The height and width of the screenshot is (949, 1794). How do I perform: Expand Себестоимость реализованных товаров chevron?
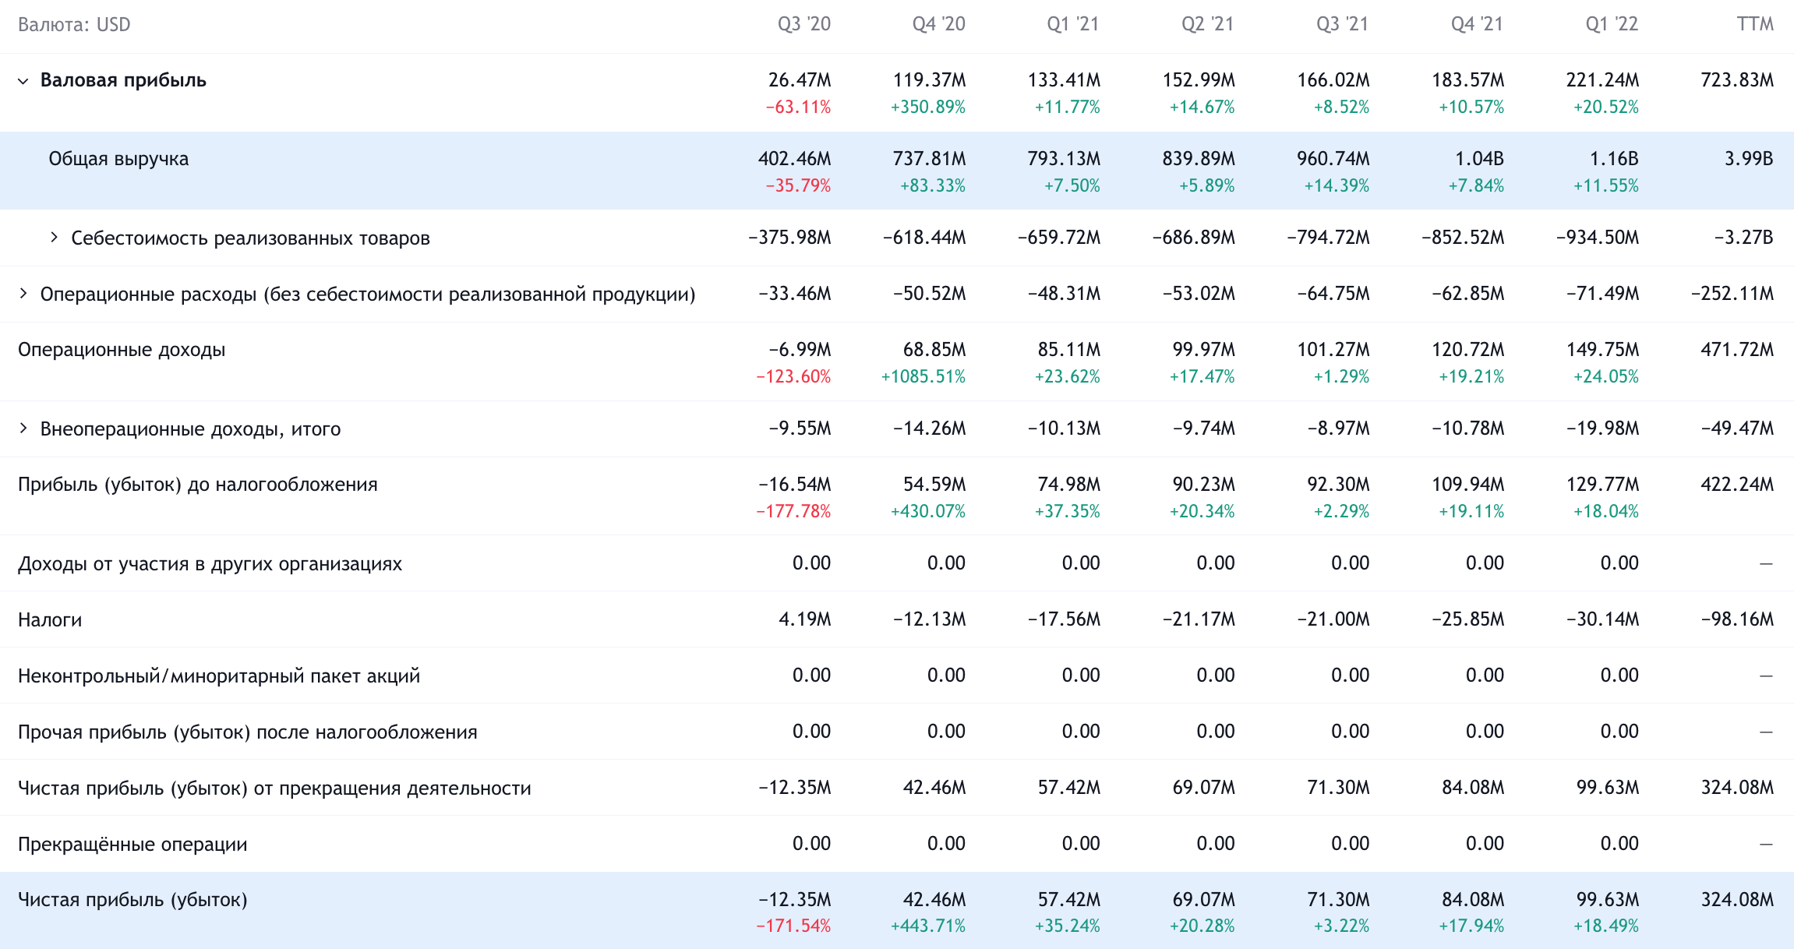54,238
